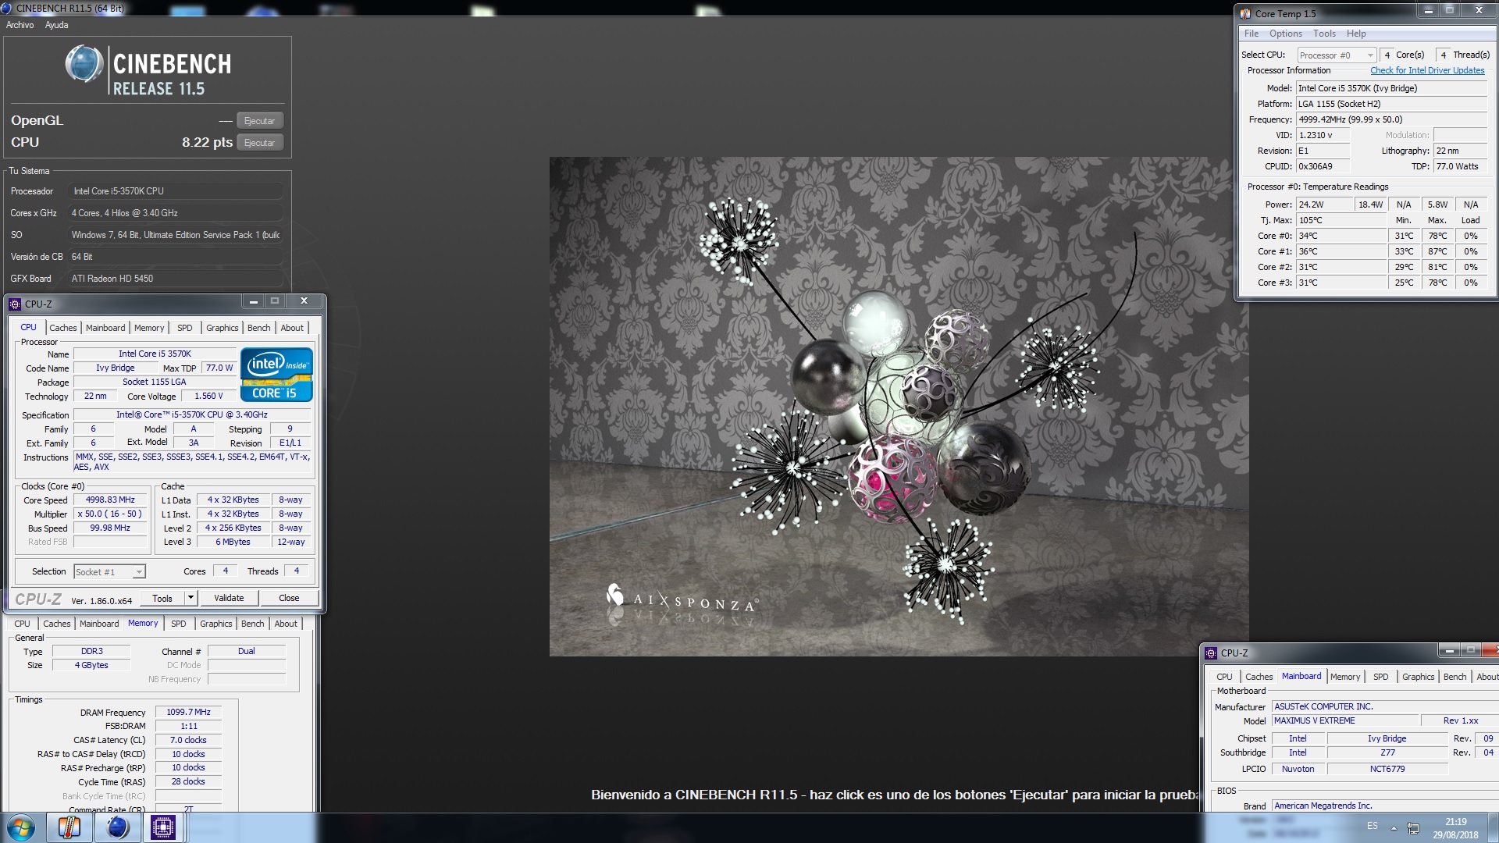
Task: Open the Windows Start menu orb
Action: (x=21, y=827)
